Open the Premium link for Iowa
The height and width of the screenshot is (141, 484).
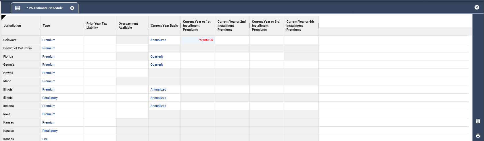coord(49,114)
